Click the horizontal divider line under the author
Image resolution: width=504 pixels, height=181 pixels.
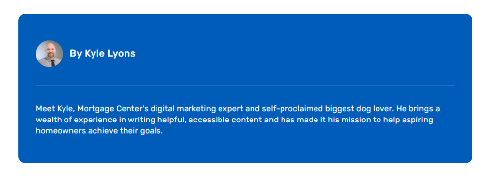click(245, 85)
